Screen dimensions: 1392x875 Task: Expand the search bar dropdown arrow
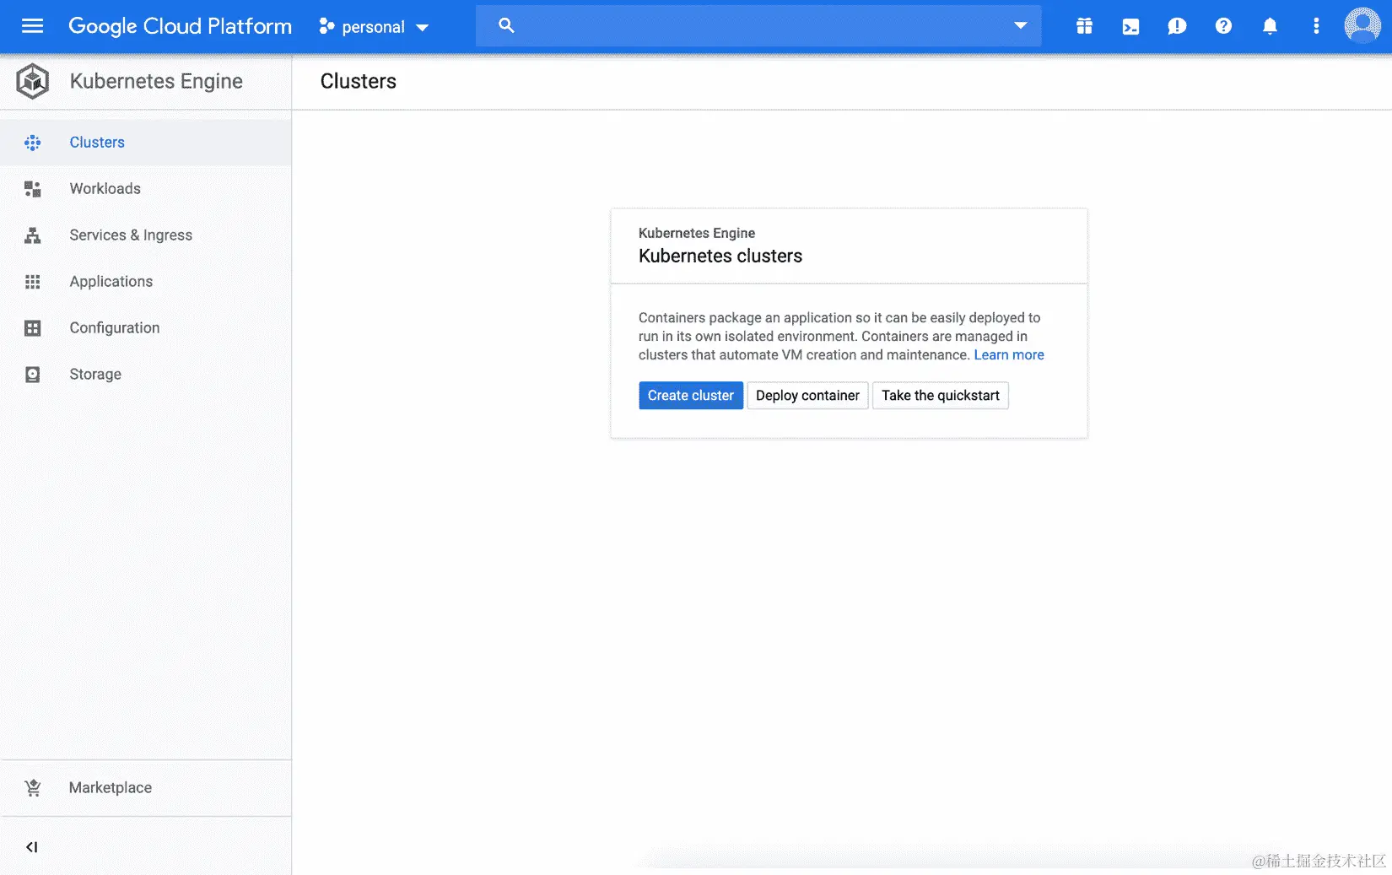[1021, 25]
